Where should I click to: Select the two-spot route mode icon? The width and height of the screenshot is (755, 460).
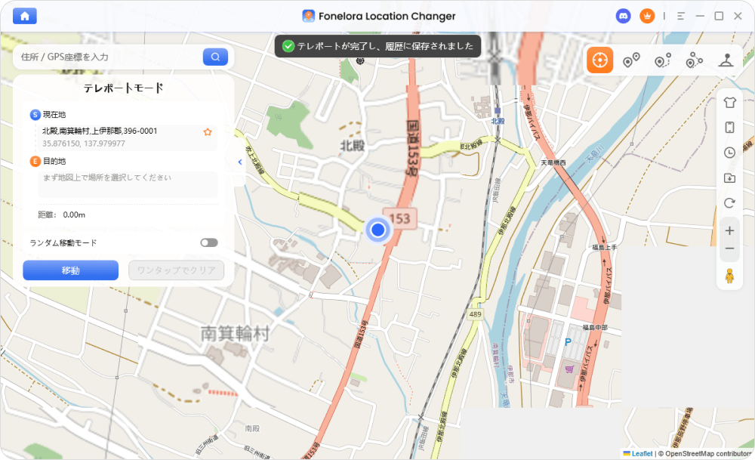[663, 60]
